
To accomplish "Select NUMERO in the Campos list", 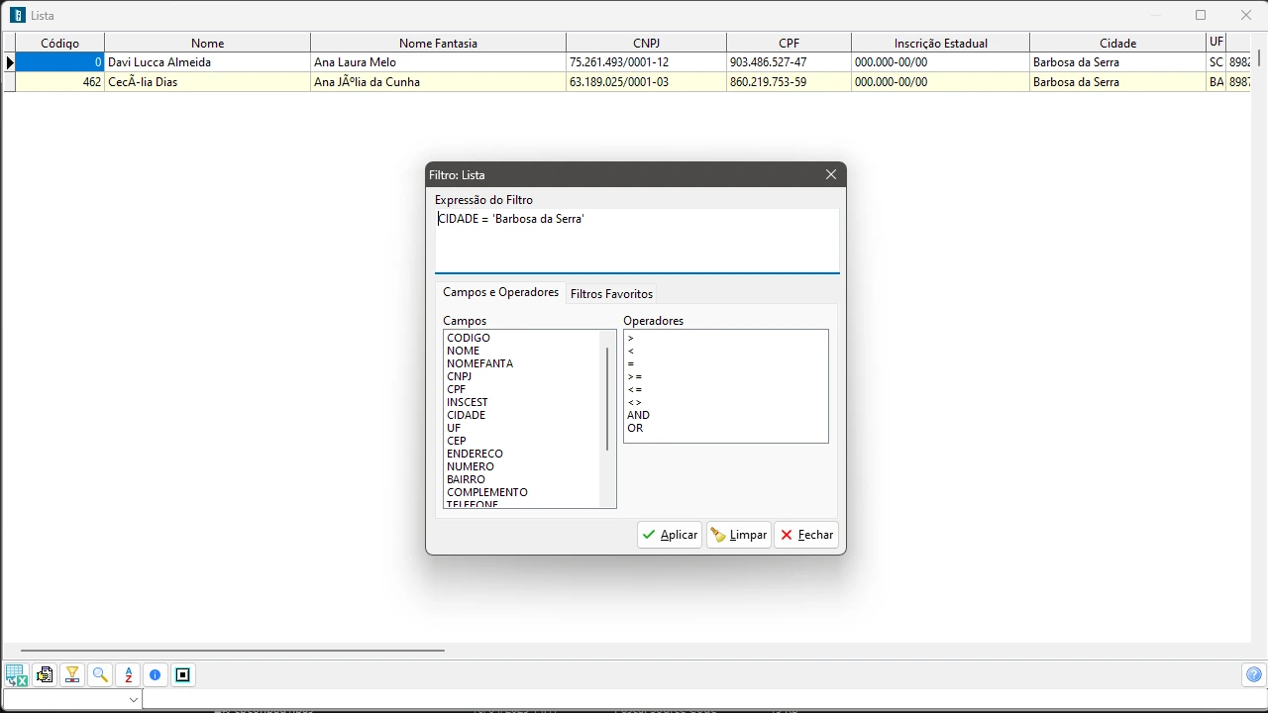I will pos(470,466).
